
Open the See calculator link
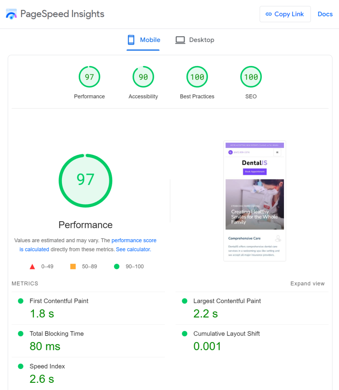point(133,249)
